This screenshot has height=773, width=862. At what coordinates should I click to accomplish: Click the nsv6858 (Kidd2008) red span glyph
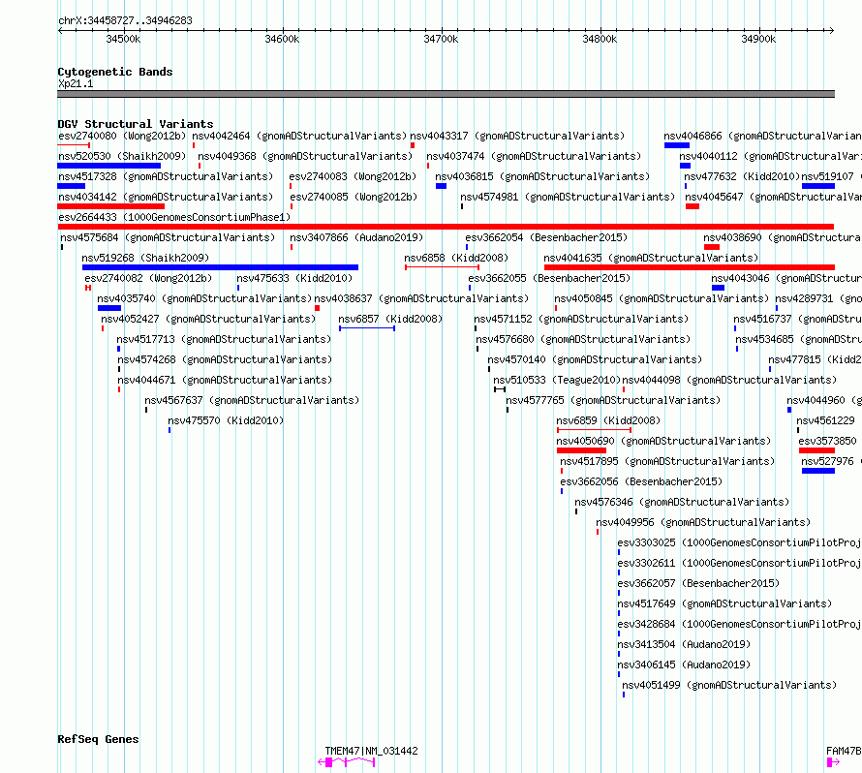pyautogui.click(x=442, y=267)
